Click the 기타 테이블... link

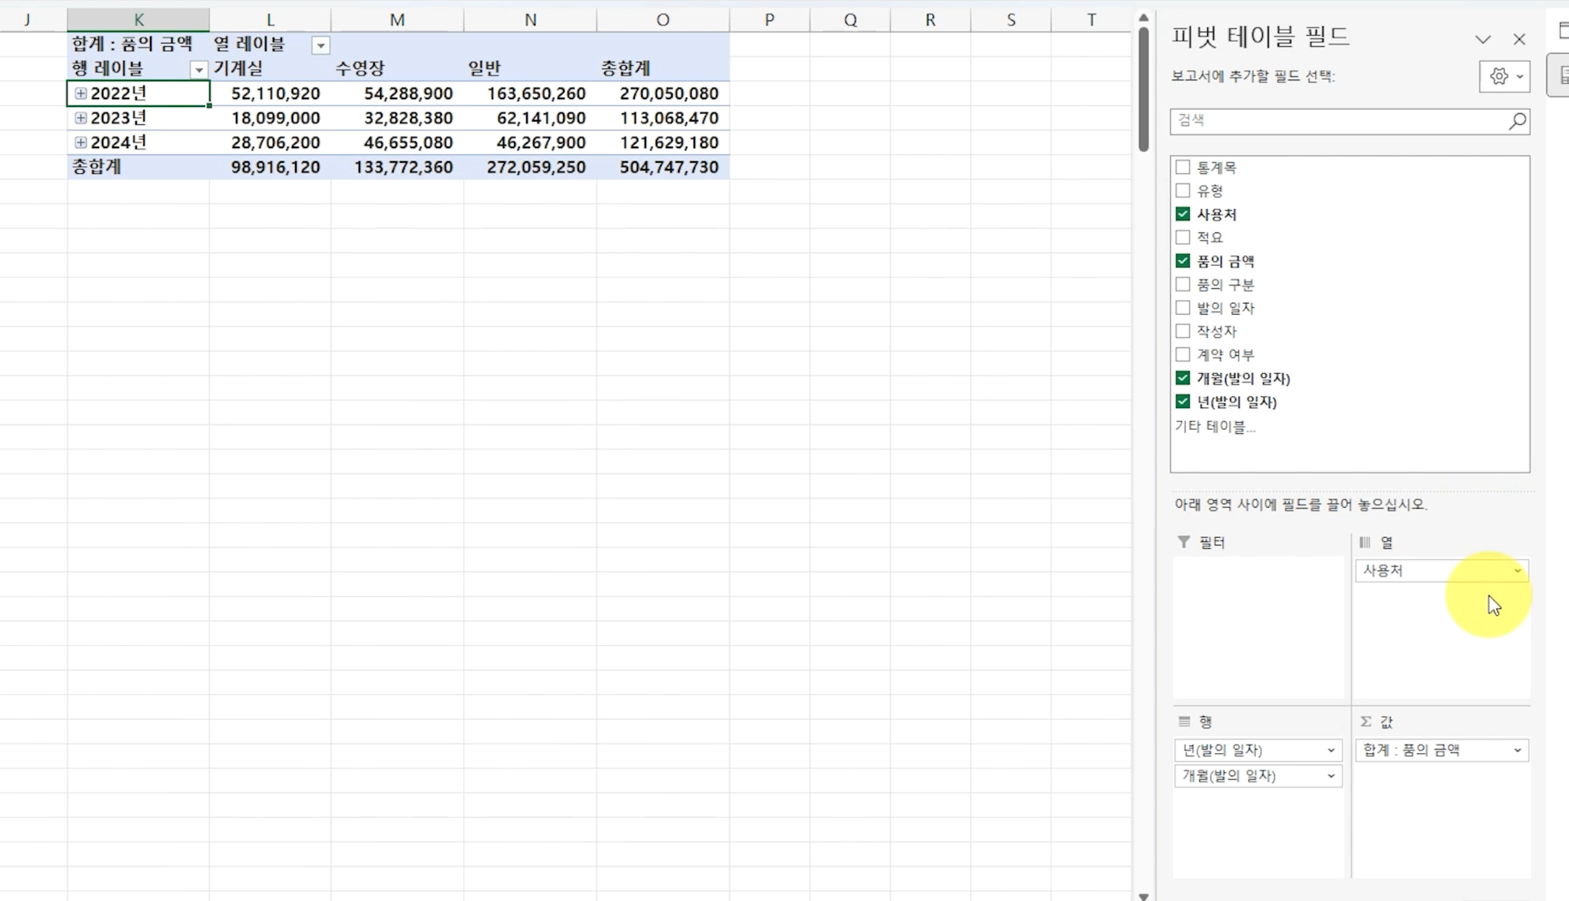pyautogui.click(x=1215, y=427)
